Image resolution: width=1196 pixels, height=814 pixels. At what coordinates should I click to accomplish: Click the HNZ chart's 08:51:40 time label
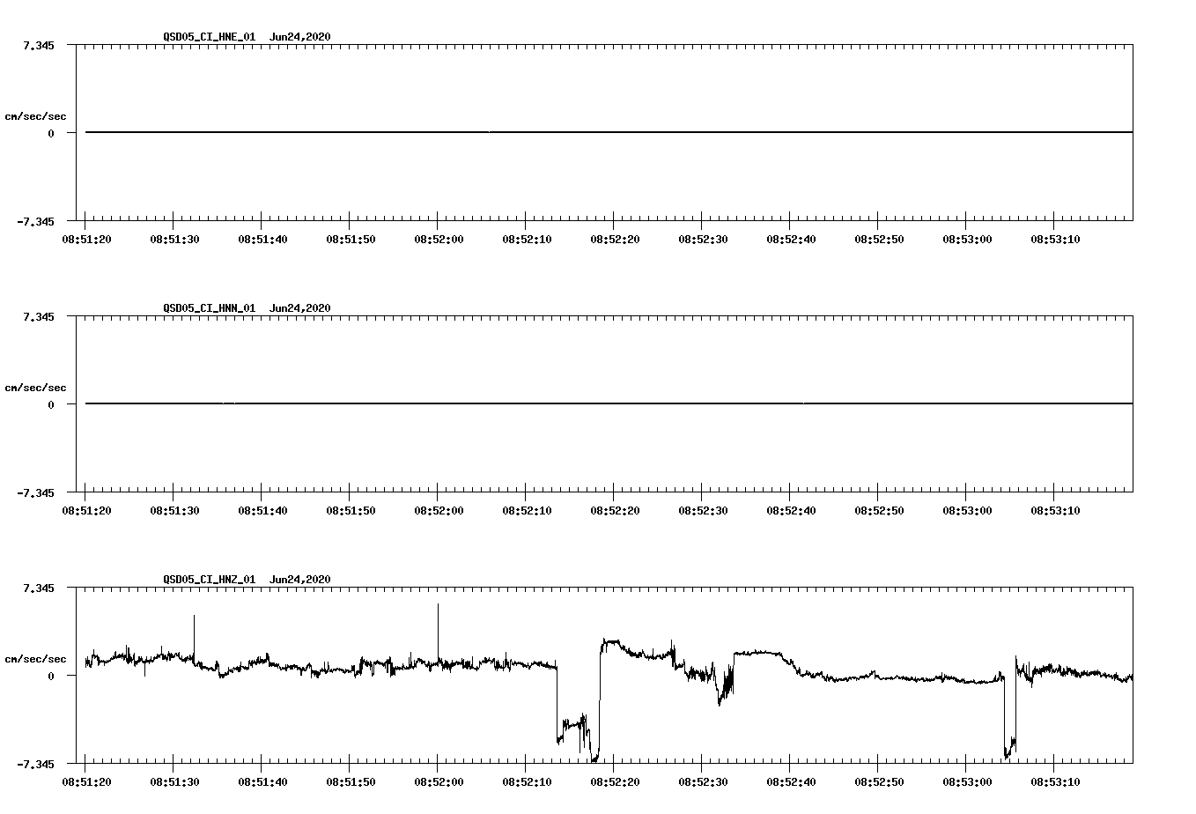(x=262, y=781)
